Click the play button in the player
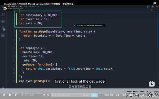 coord(10,95)
